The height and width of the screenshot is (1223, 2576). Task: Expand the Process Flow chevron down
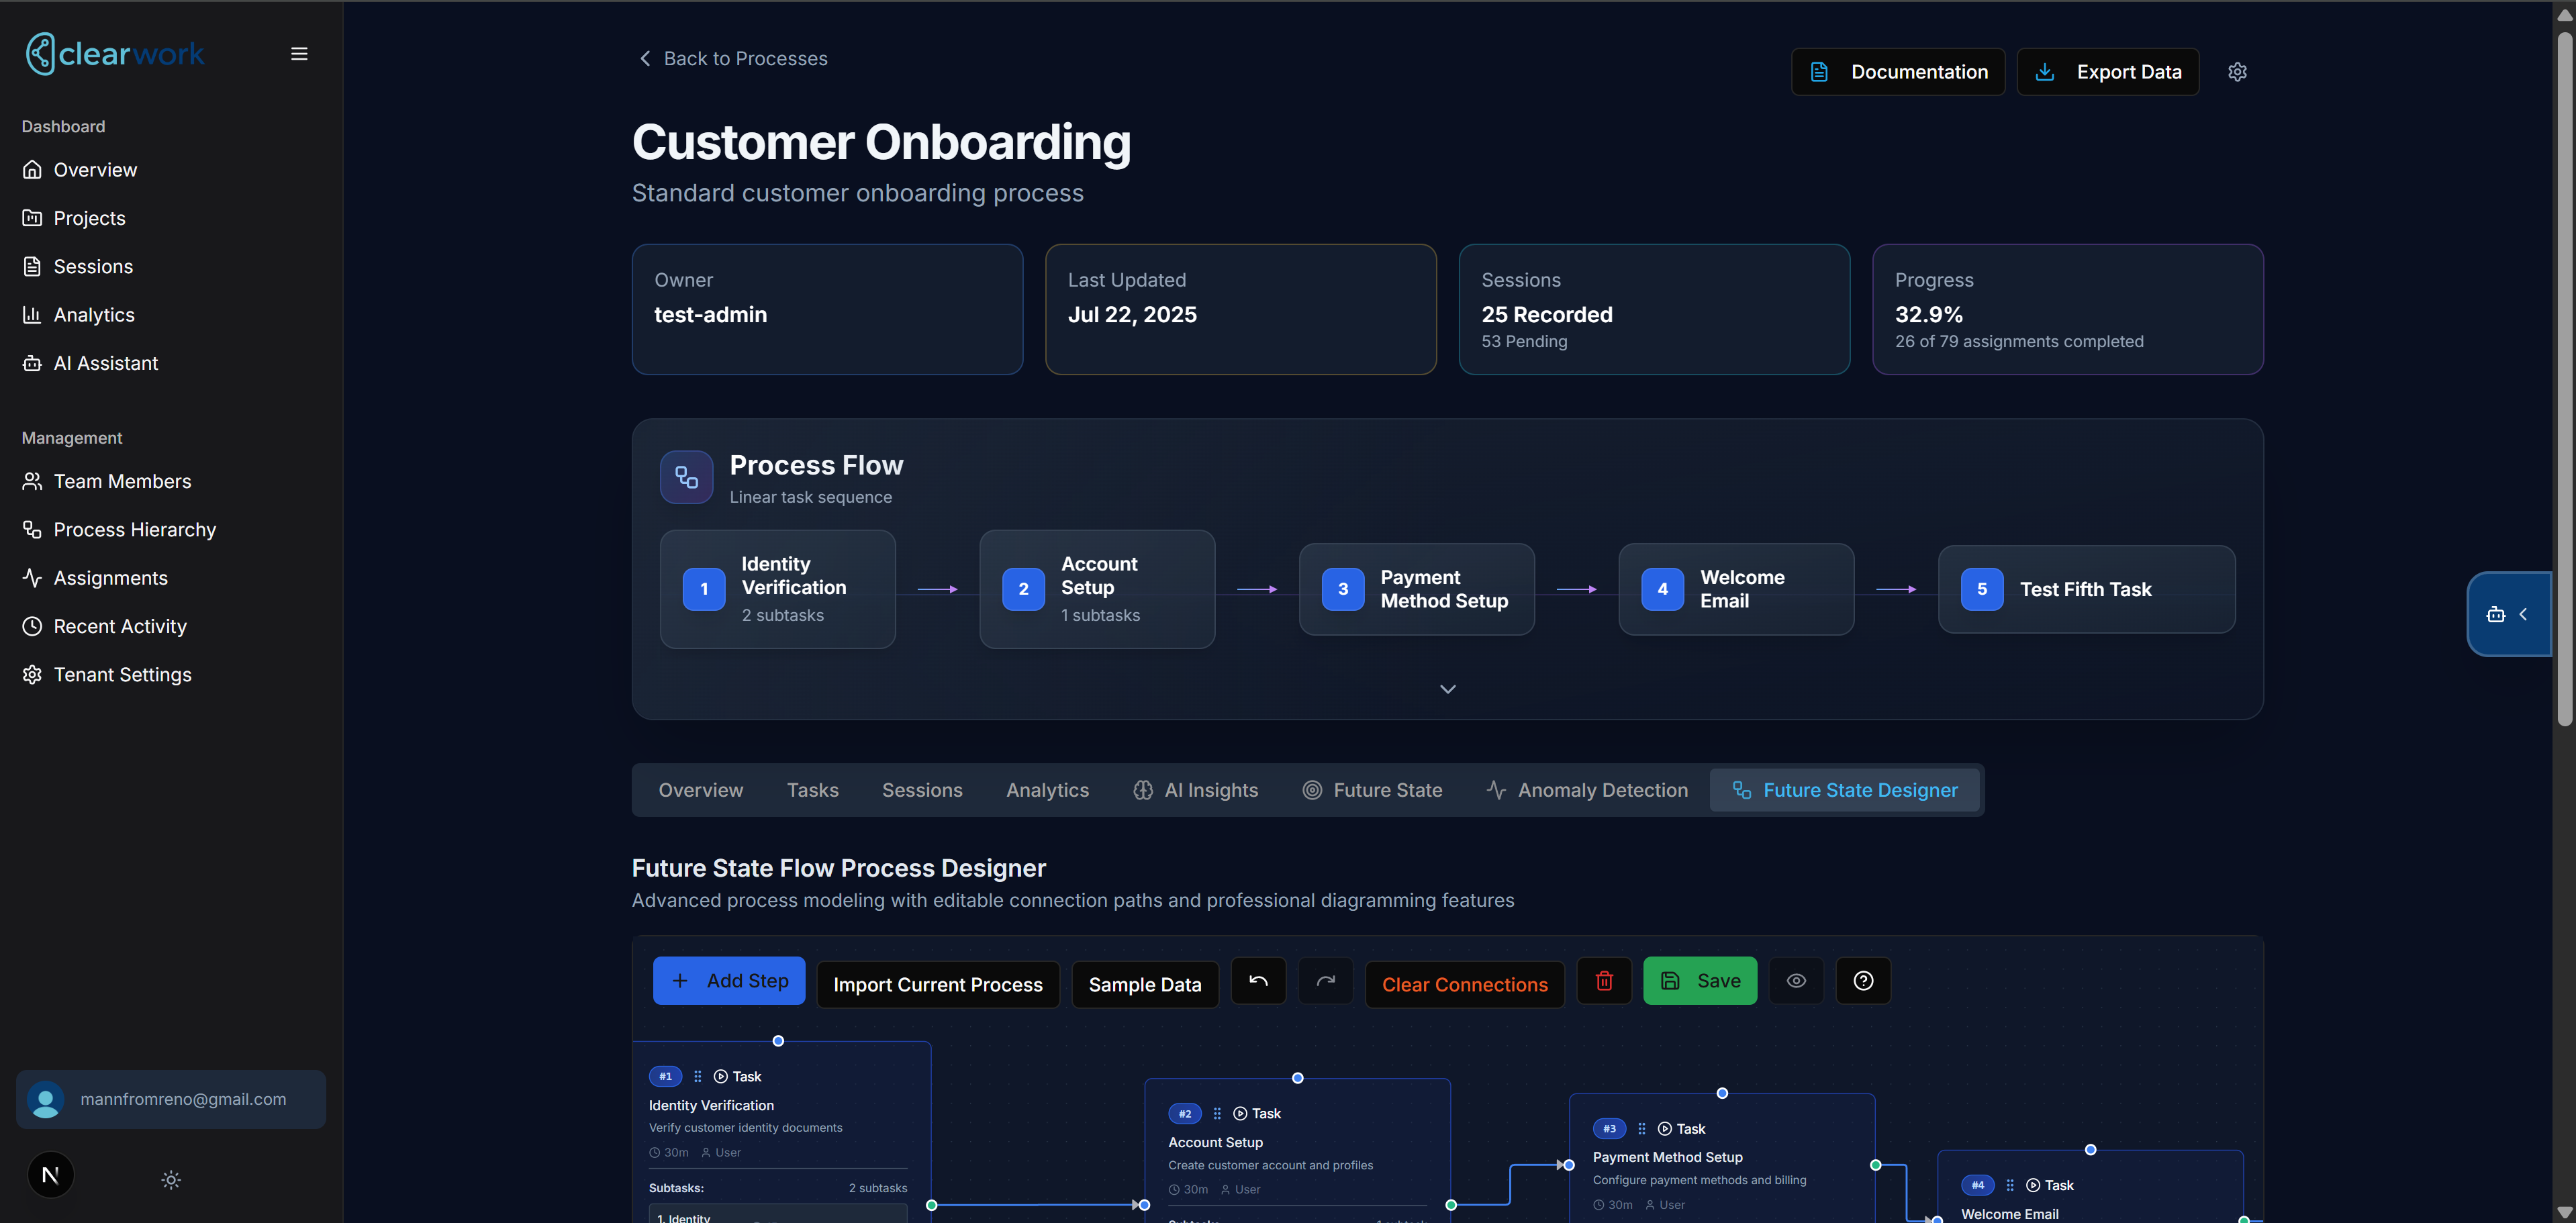coord(1447,689)
